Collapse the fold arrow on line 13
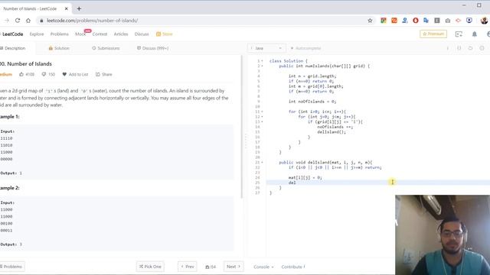490x275 pixels. click(262, 121)
